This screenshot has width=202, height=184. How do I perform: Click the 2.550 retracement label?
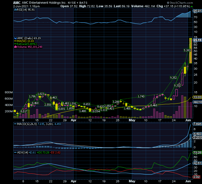point(48,105)
